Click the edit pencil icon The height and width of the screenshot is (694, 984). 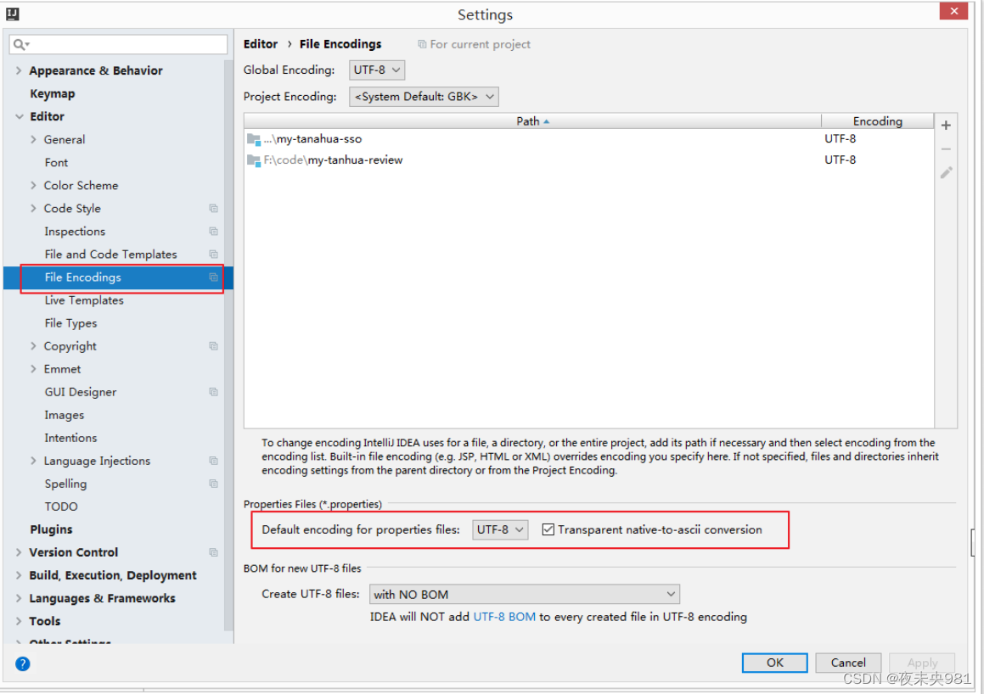tap(947, 172)
